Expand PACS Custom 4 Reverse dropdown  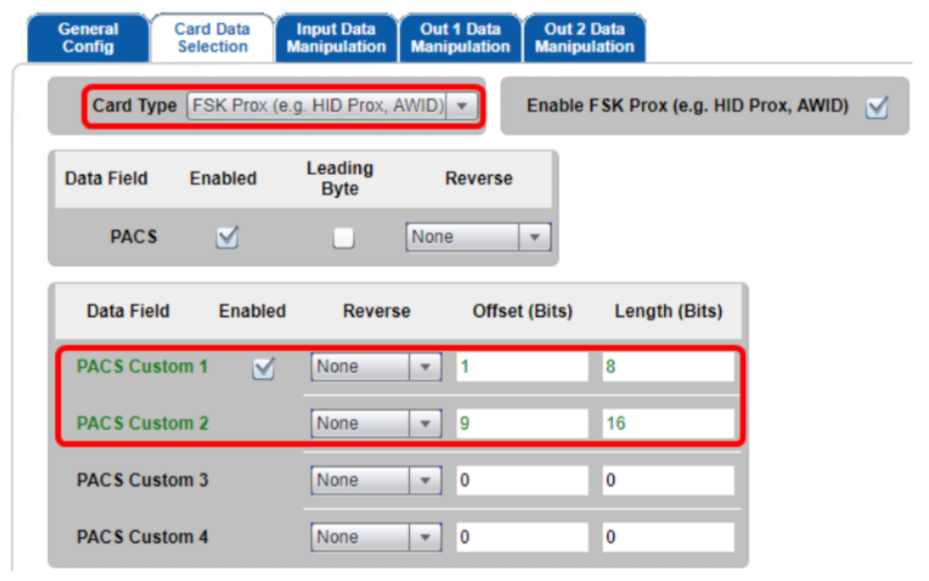point(376,537)
